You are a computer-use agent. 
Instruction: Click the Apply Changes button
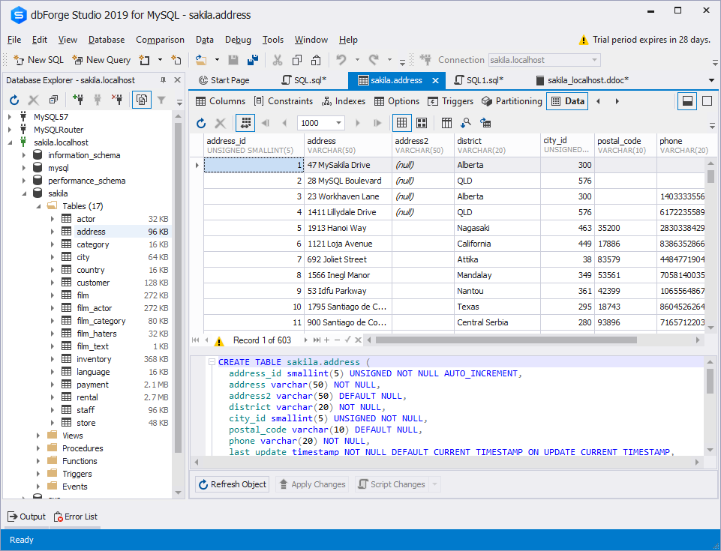coord(312,484)
